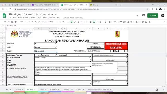167x94 pixels.
Task: Open the Calibri font dropdown
Action: [x=54, y=22]
